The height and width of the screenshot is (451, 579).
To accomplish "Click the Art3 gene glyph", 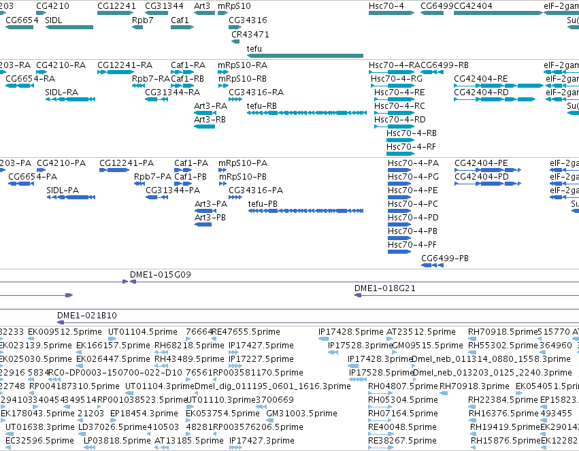I will pos(204,13).
